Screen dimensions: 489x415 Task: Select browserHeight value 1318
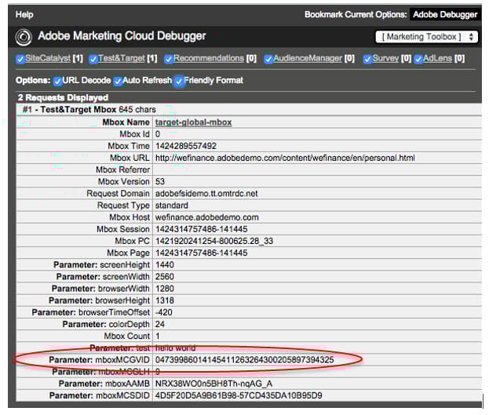[x=165, y=300]
